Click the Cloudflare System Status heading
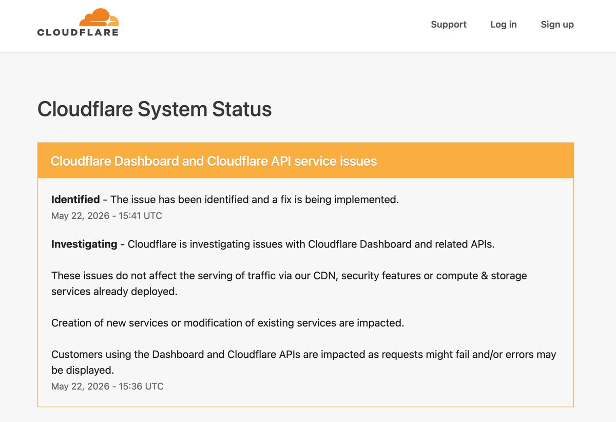Viewport: 616px width, 422px height. tap(155, 109)
